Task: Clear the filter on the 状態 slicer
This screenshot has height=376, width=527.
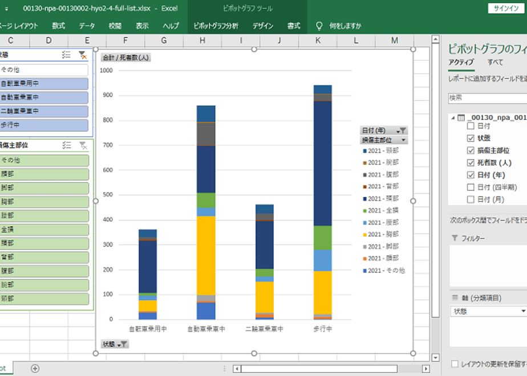Action: point(83,55)
